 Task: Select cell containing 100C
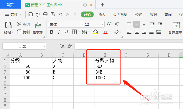(x=105, y=77)
